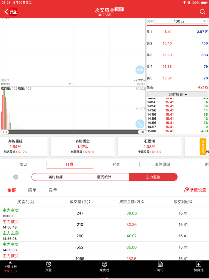The height and width of the screenshot is (279, 209).
Task: Open 参数设置 gear settings
Action: pos(195,190)
